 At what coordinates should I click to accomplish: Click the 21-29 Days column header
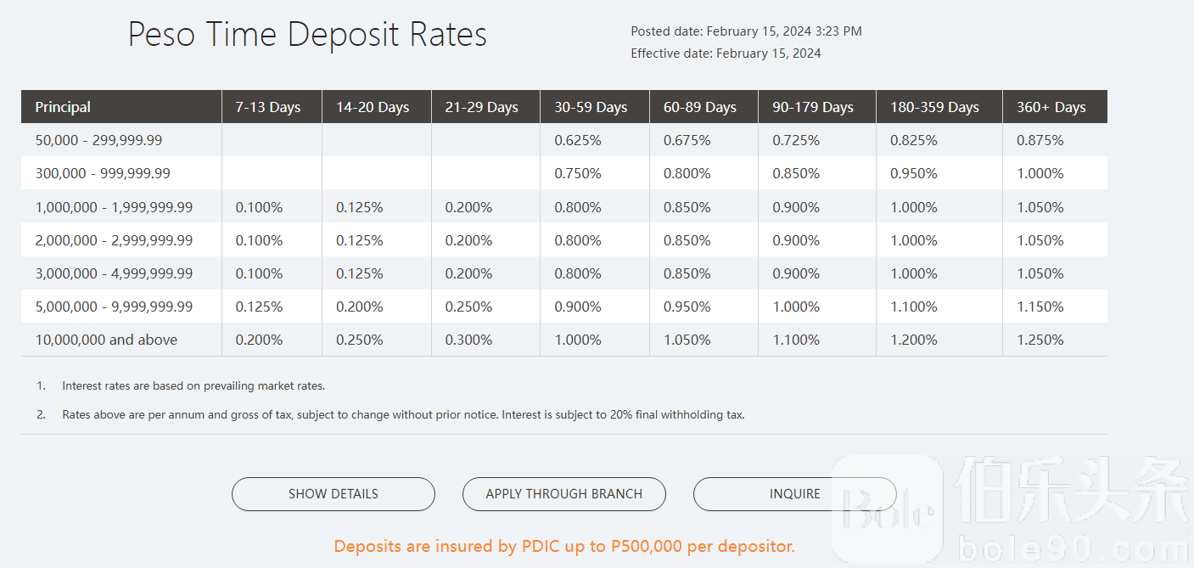pos(481,107)
